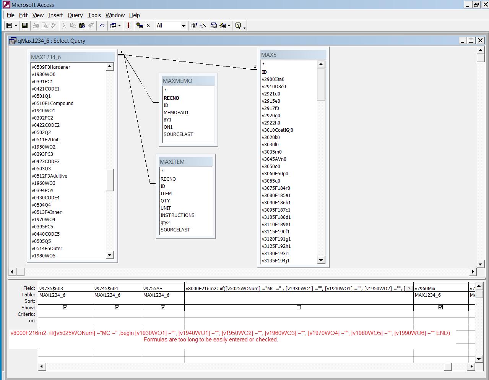Toggle Show checkbox for v7960Mix column

point(441,307)
